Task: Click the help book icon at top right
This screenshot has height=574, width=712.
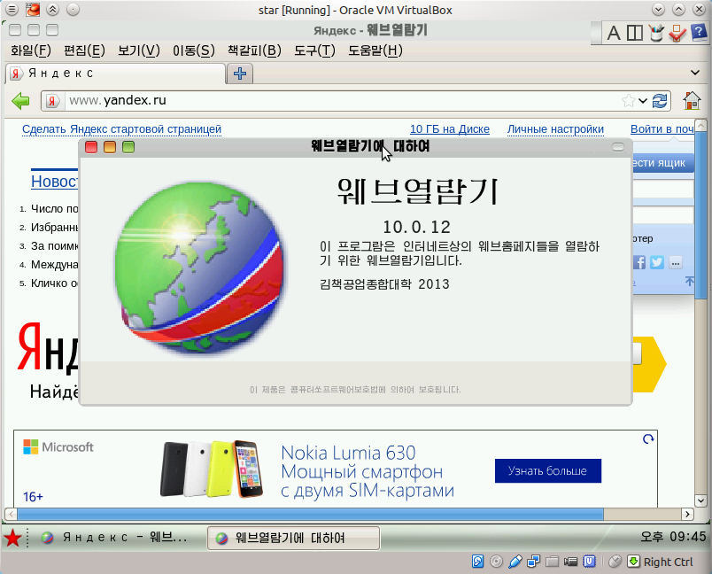Action: pos(699,33)
